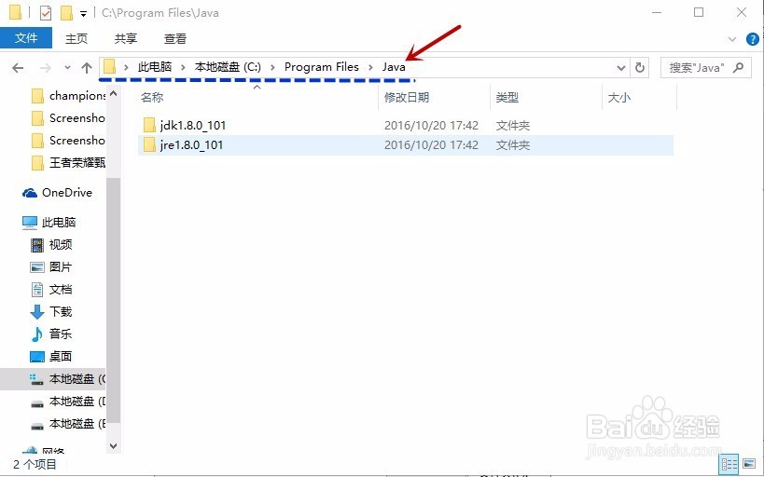Open 音乐 in the navigation pane

(x=61, y=334)
